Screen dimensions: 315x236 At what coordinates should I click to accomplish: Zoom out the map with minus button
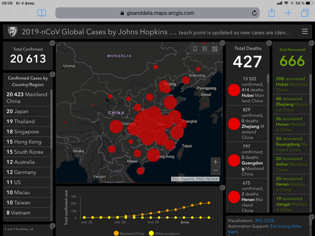216,170
